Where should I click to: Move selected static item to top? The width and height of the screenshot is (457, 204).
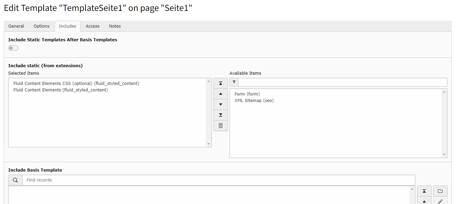tap(221, 83)
